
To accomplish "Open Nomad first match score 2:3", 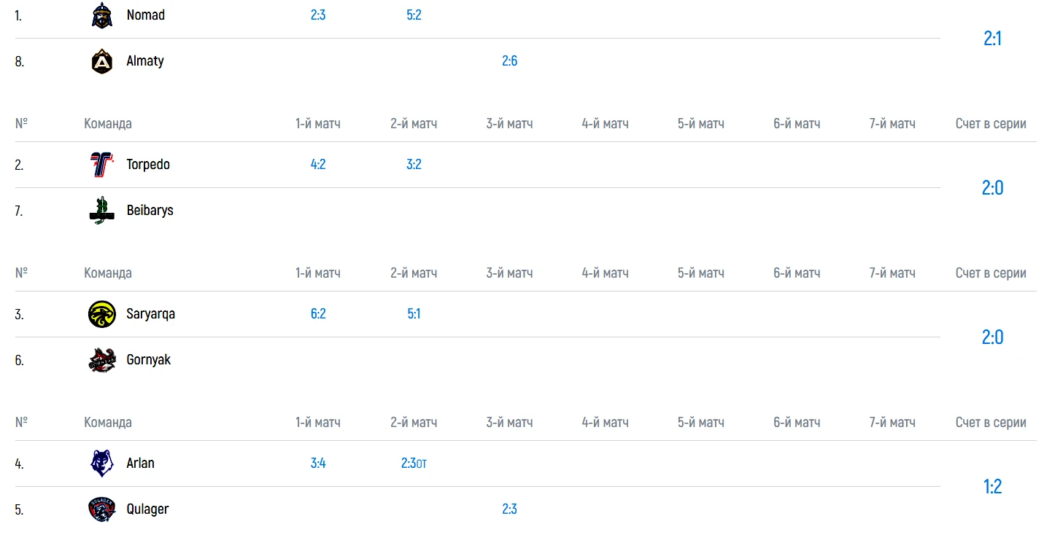I will pos(318,15).
